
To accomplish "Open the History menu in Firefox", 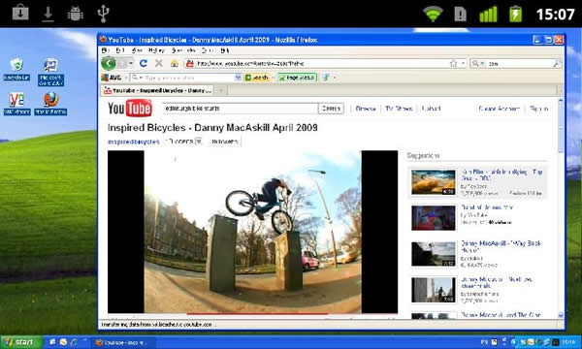I will (x=156, y=50).
